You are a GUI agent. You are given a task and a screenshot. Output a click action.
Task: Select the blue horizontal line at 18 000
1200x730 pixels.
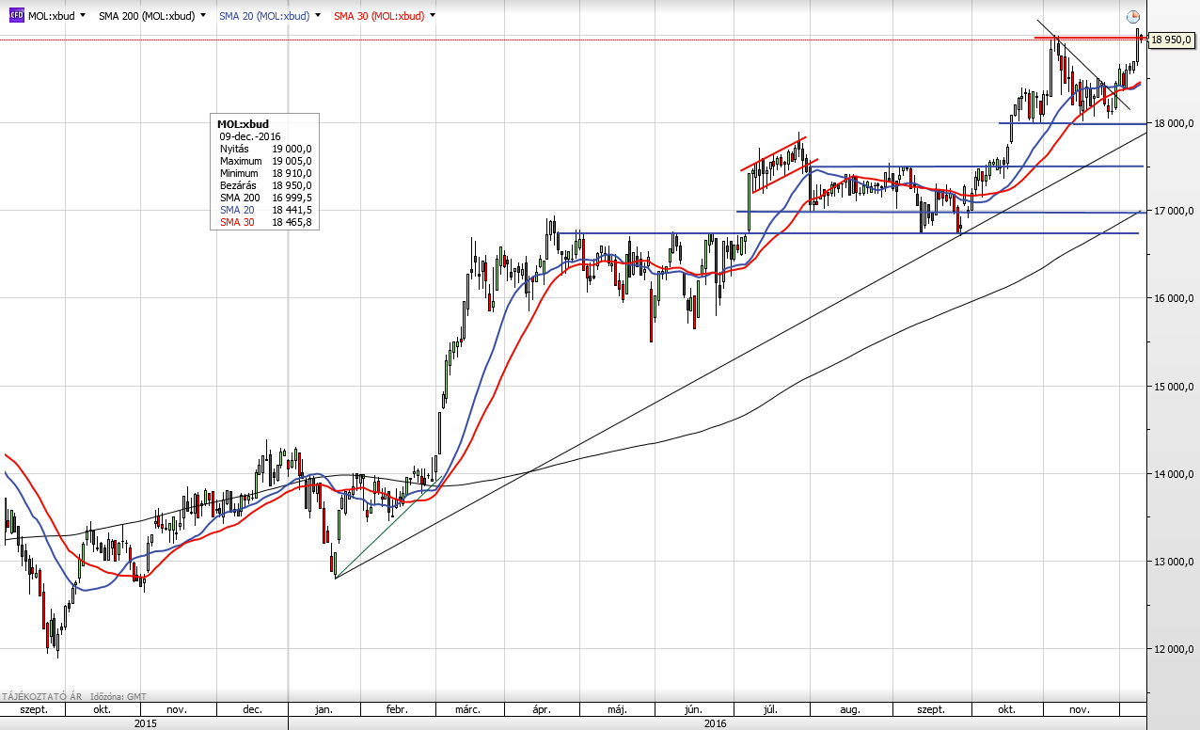[x=1072, y=123]
